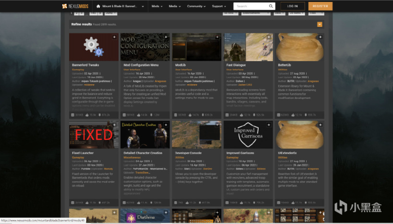Expand the Refine results panel arrow

click(x=320, y=25)
